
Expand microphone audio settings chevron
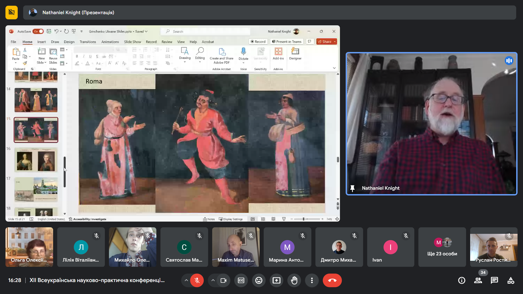click(186, 280)
